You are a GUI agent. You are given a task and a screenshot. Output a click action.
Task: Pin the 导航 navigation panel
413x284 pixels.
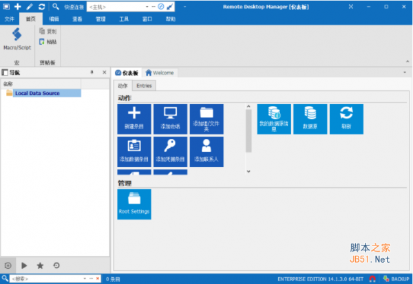click(x=92, y=72)
